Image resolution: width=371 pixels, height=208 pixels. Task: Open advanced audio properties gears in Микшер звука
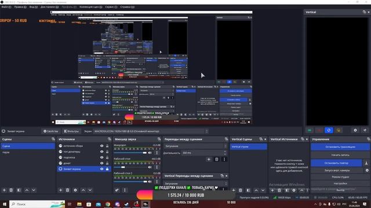click(x=117, y=190)
